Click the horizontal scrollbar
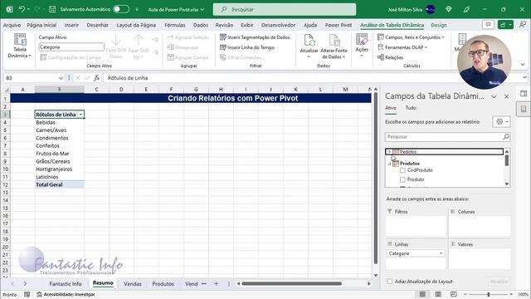The image size is (531, 299). pyautogui.click(x=291, y=284)
